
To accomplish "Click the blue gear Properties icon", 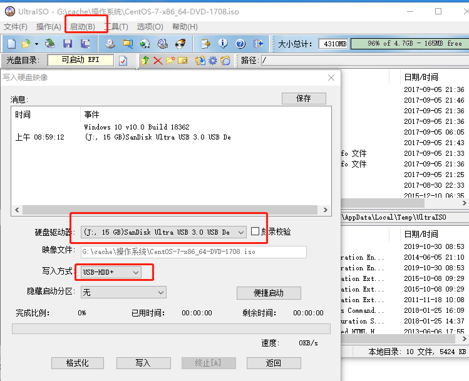I will point(213,61).
